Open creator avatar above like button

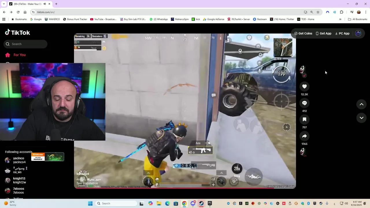(303, 70)
